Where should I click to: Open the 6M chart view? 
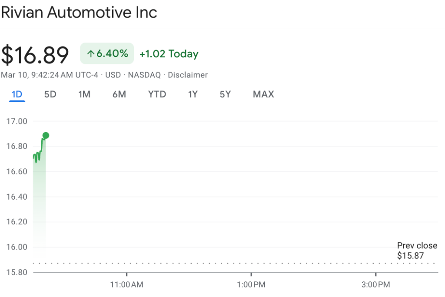pyautogui.click(x=119, y=94)
